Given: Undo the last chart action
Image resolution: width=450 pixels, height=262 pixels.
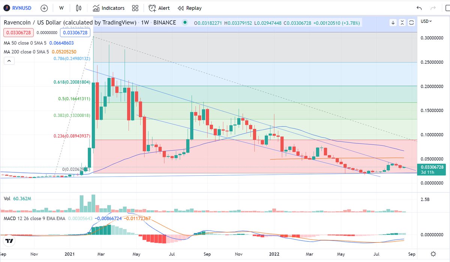Looking at the screenshot, I should tap(419, 8).
